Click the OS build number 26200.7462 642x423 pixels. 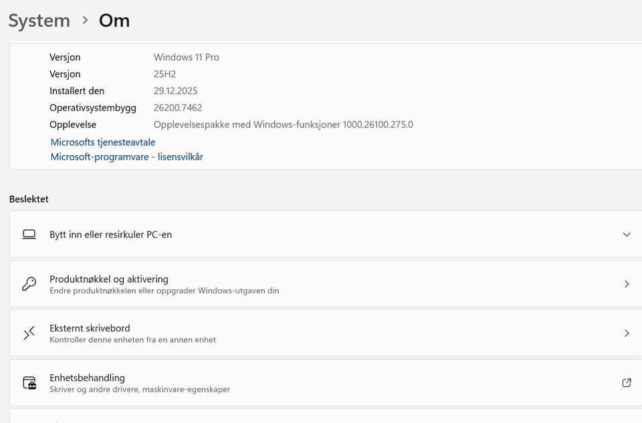coord(178,108)
